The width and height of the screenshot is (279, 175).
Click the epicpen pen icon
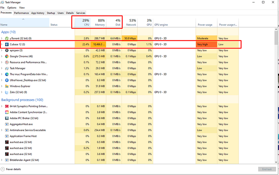click(x=7, y=50)
